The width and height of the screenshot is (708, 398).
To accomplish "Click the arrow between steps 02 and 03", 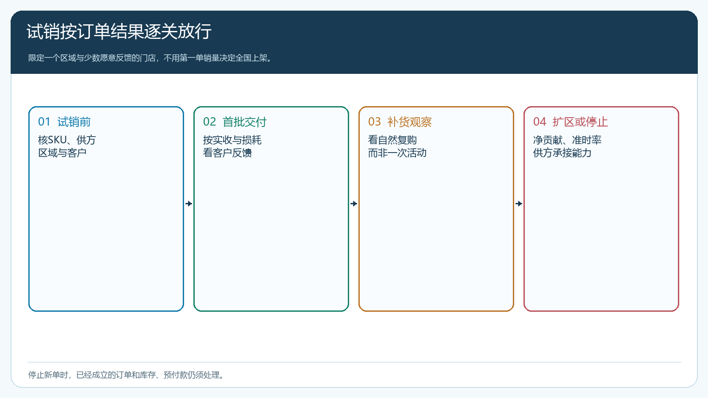I will click(x=354, y=204).
